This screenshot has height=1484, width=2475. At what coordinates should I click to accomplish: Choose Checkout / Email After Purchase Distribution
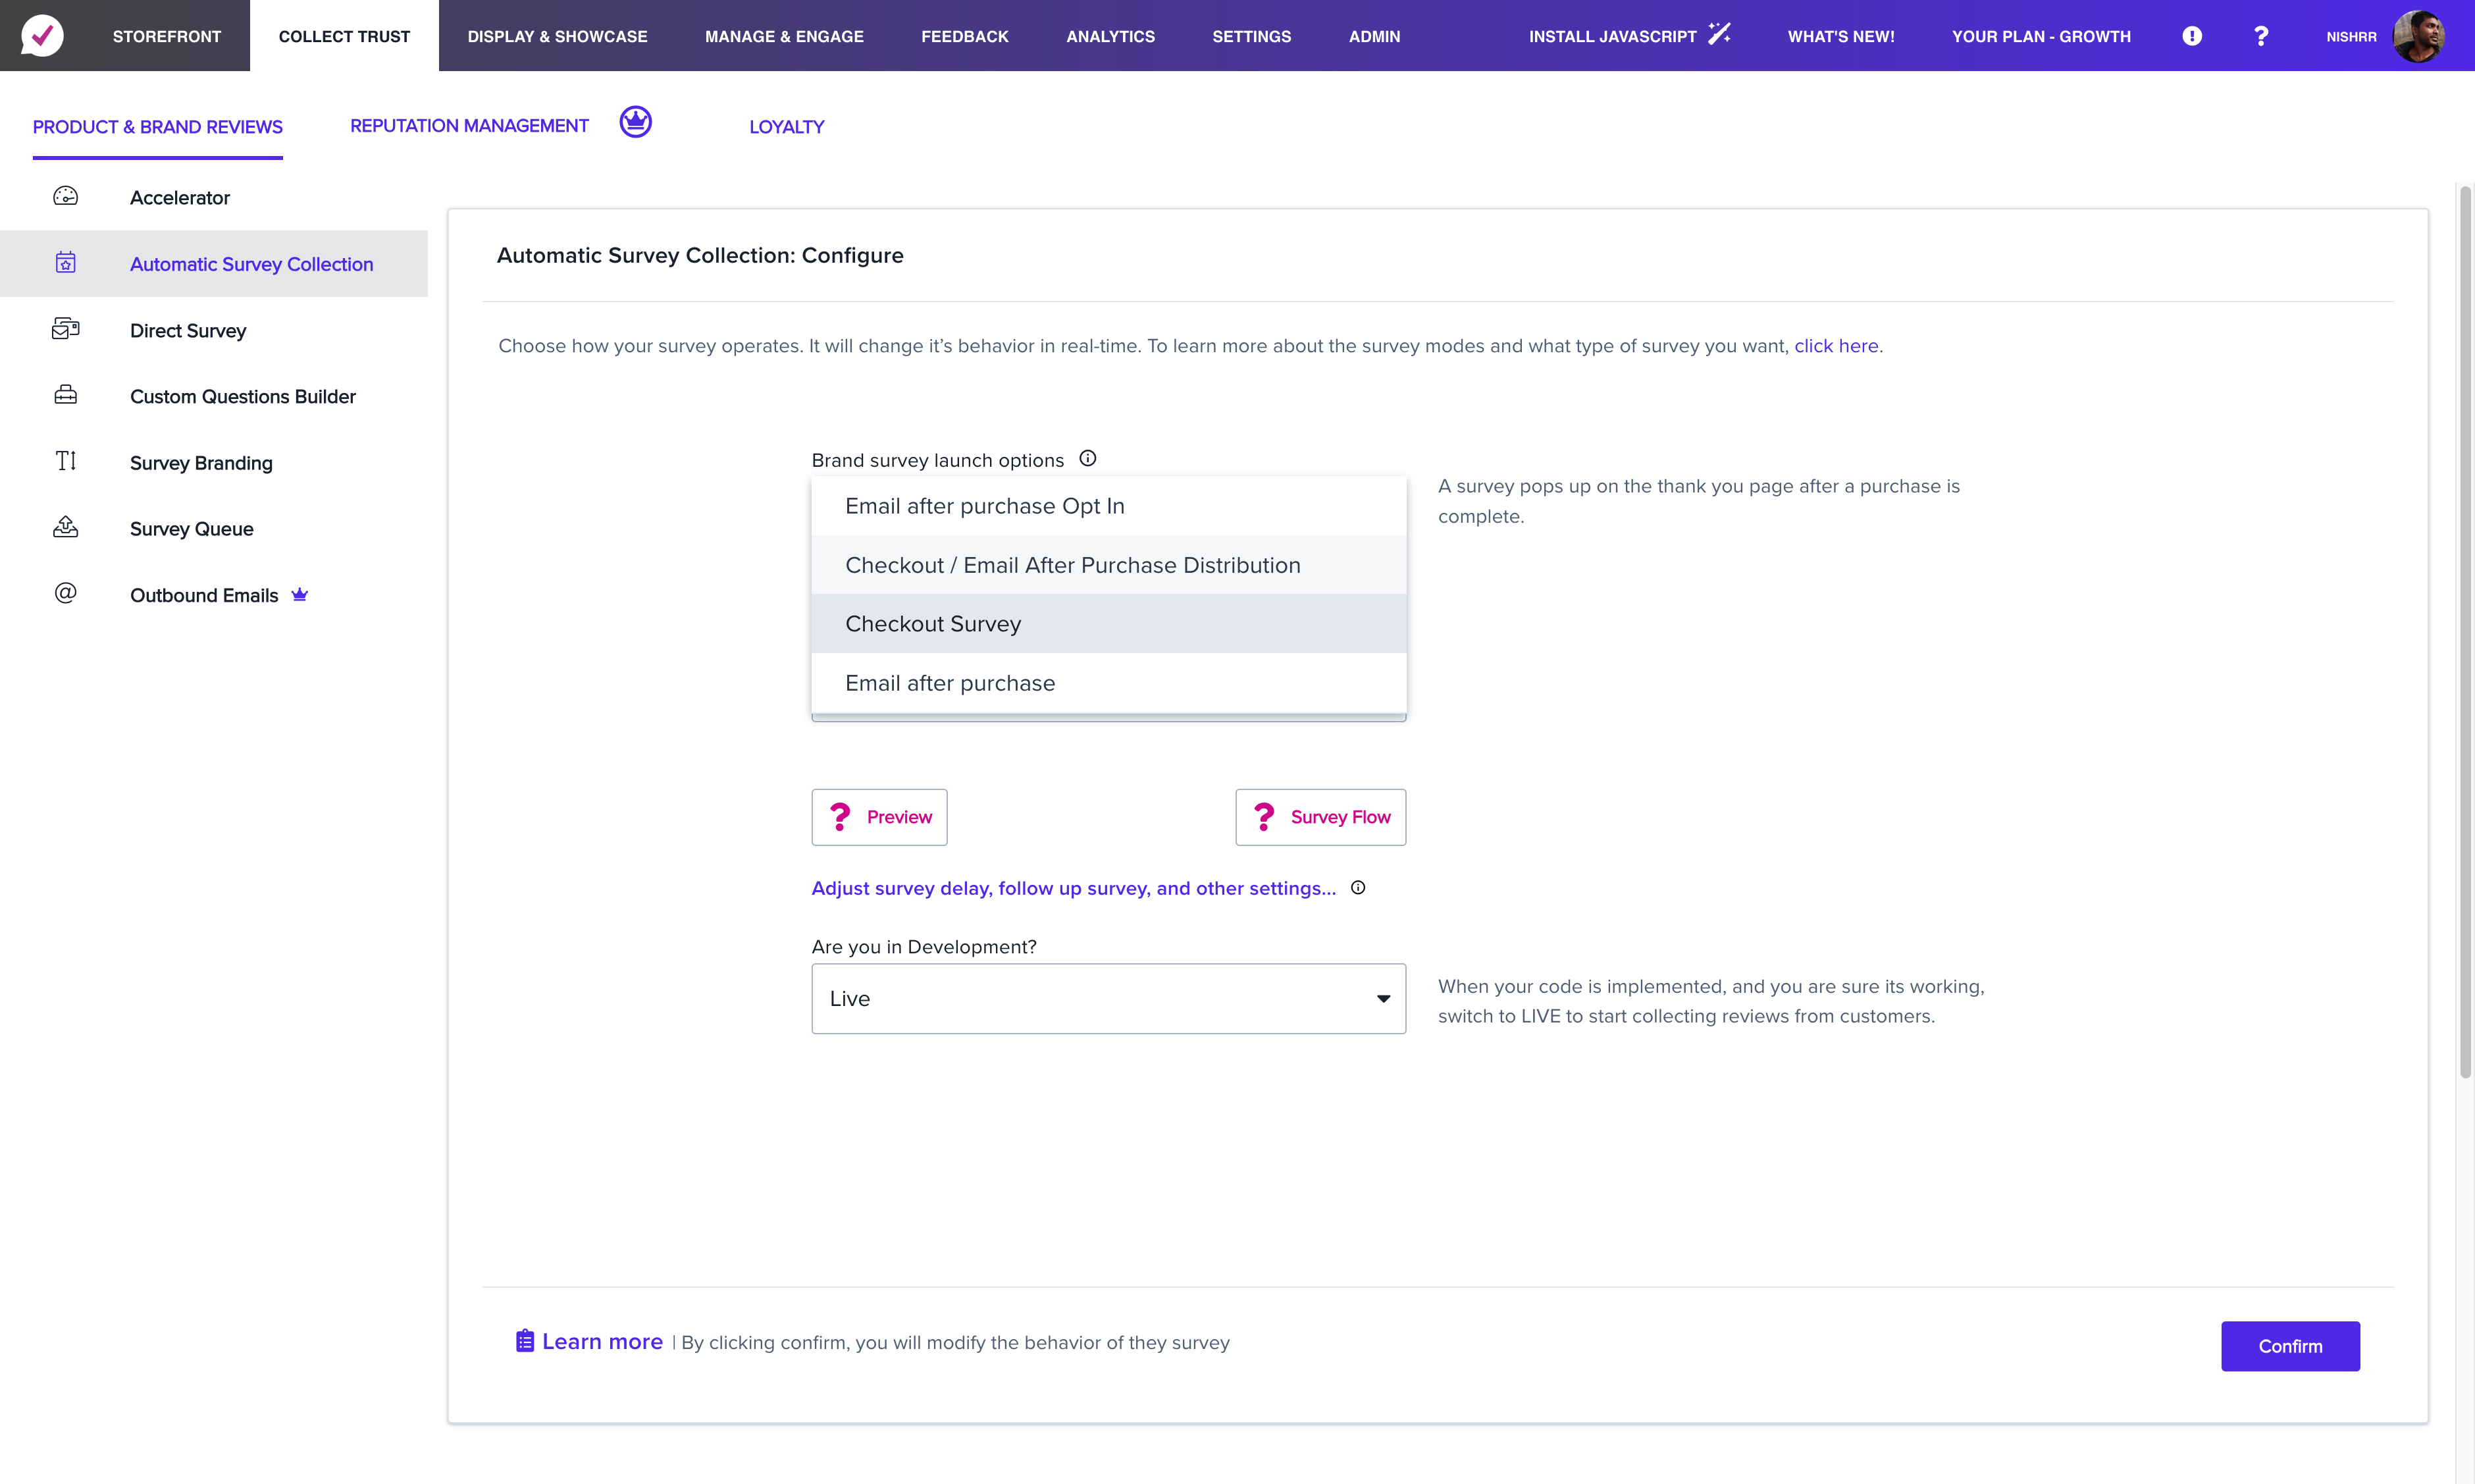[1108, 565]
